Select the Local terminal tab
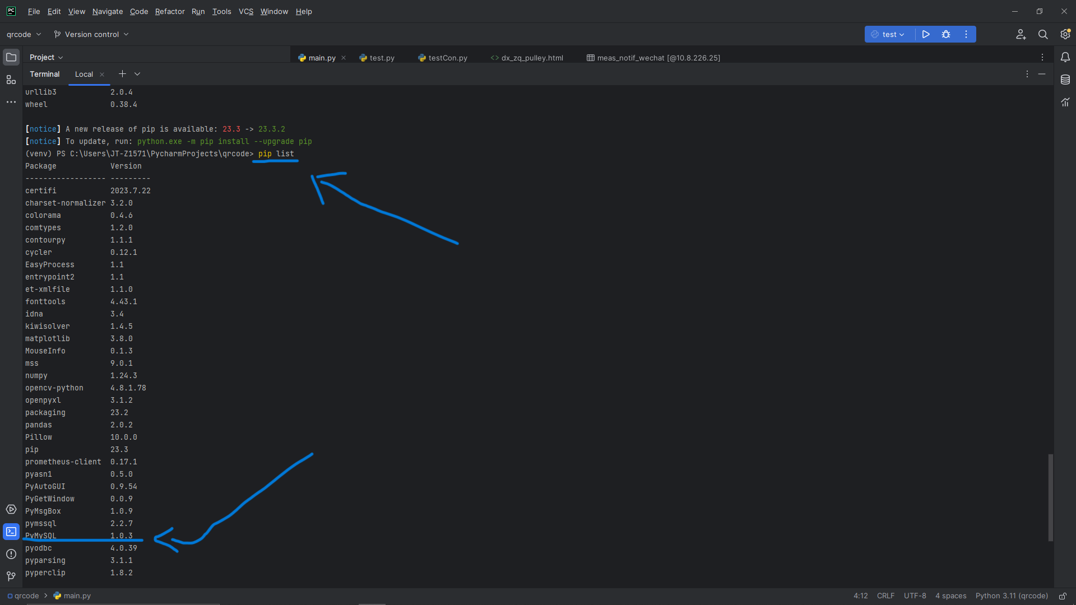This screenshot has width=1076, height=605. [84, 75]
